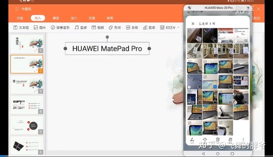Image resolution: width=273 pixels, height=157 pixels.
Task: Check the stairway sign photo's checkbox
Action: coord(199,56)
